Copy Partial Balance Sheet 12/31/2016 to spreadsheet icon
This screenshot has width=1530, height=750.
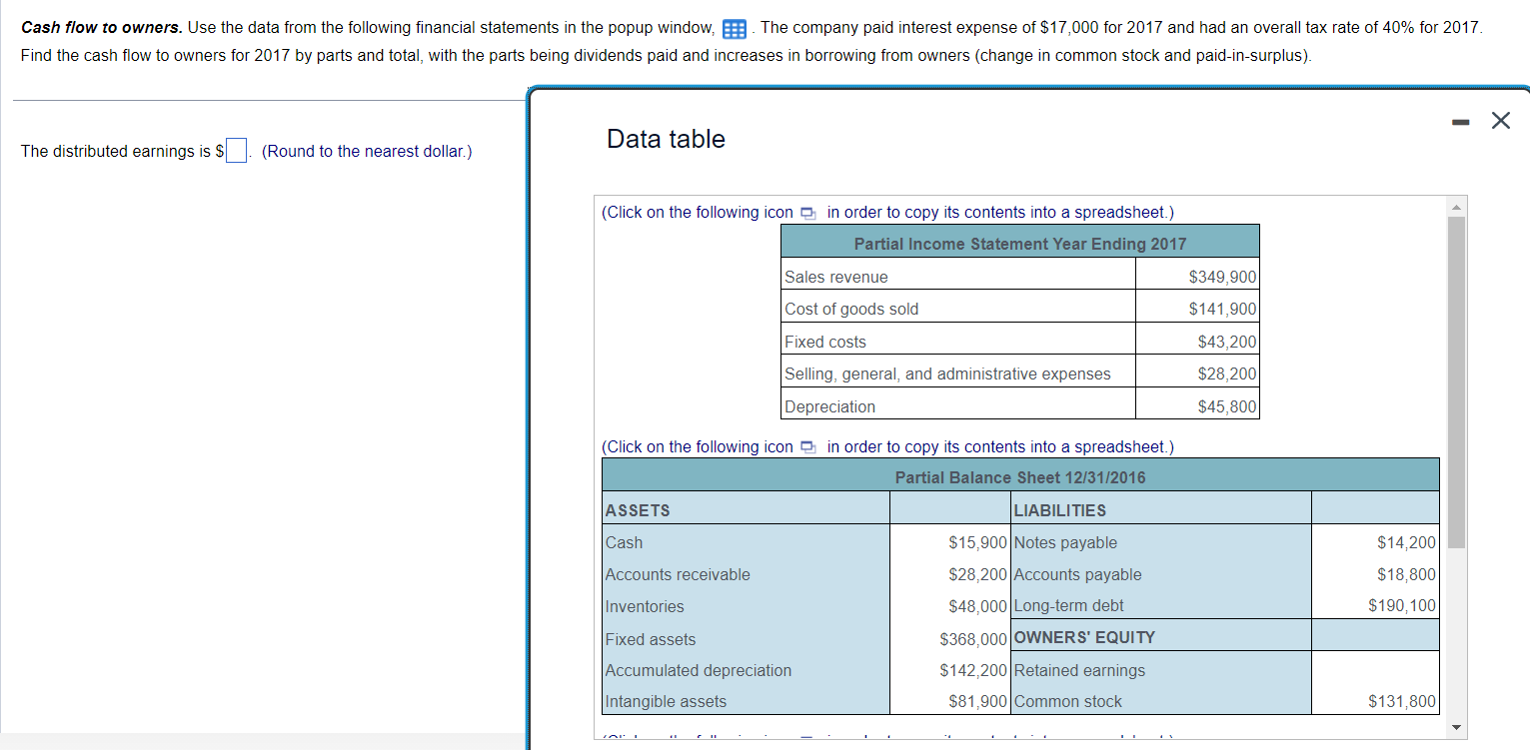[x=808, y=447]
